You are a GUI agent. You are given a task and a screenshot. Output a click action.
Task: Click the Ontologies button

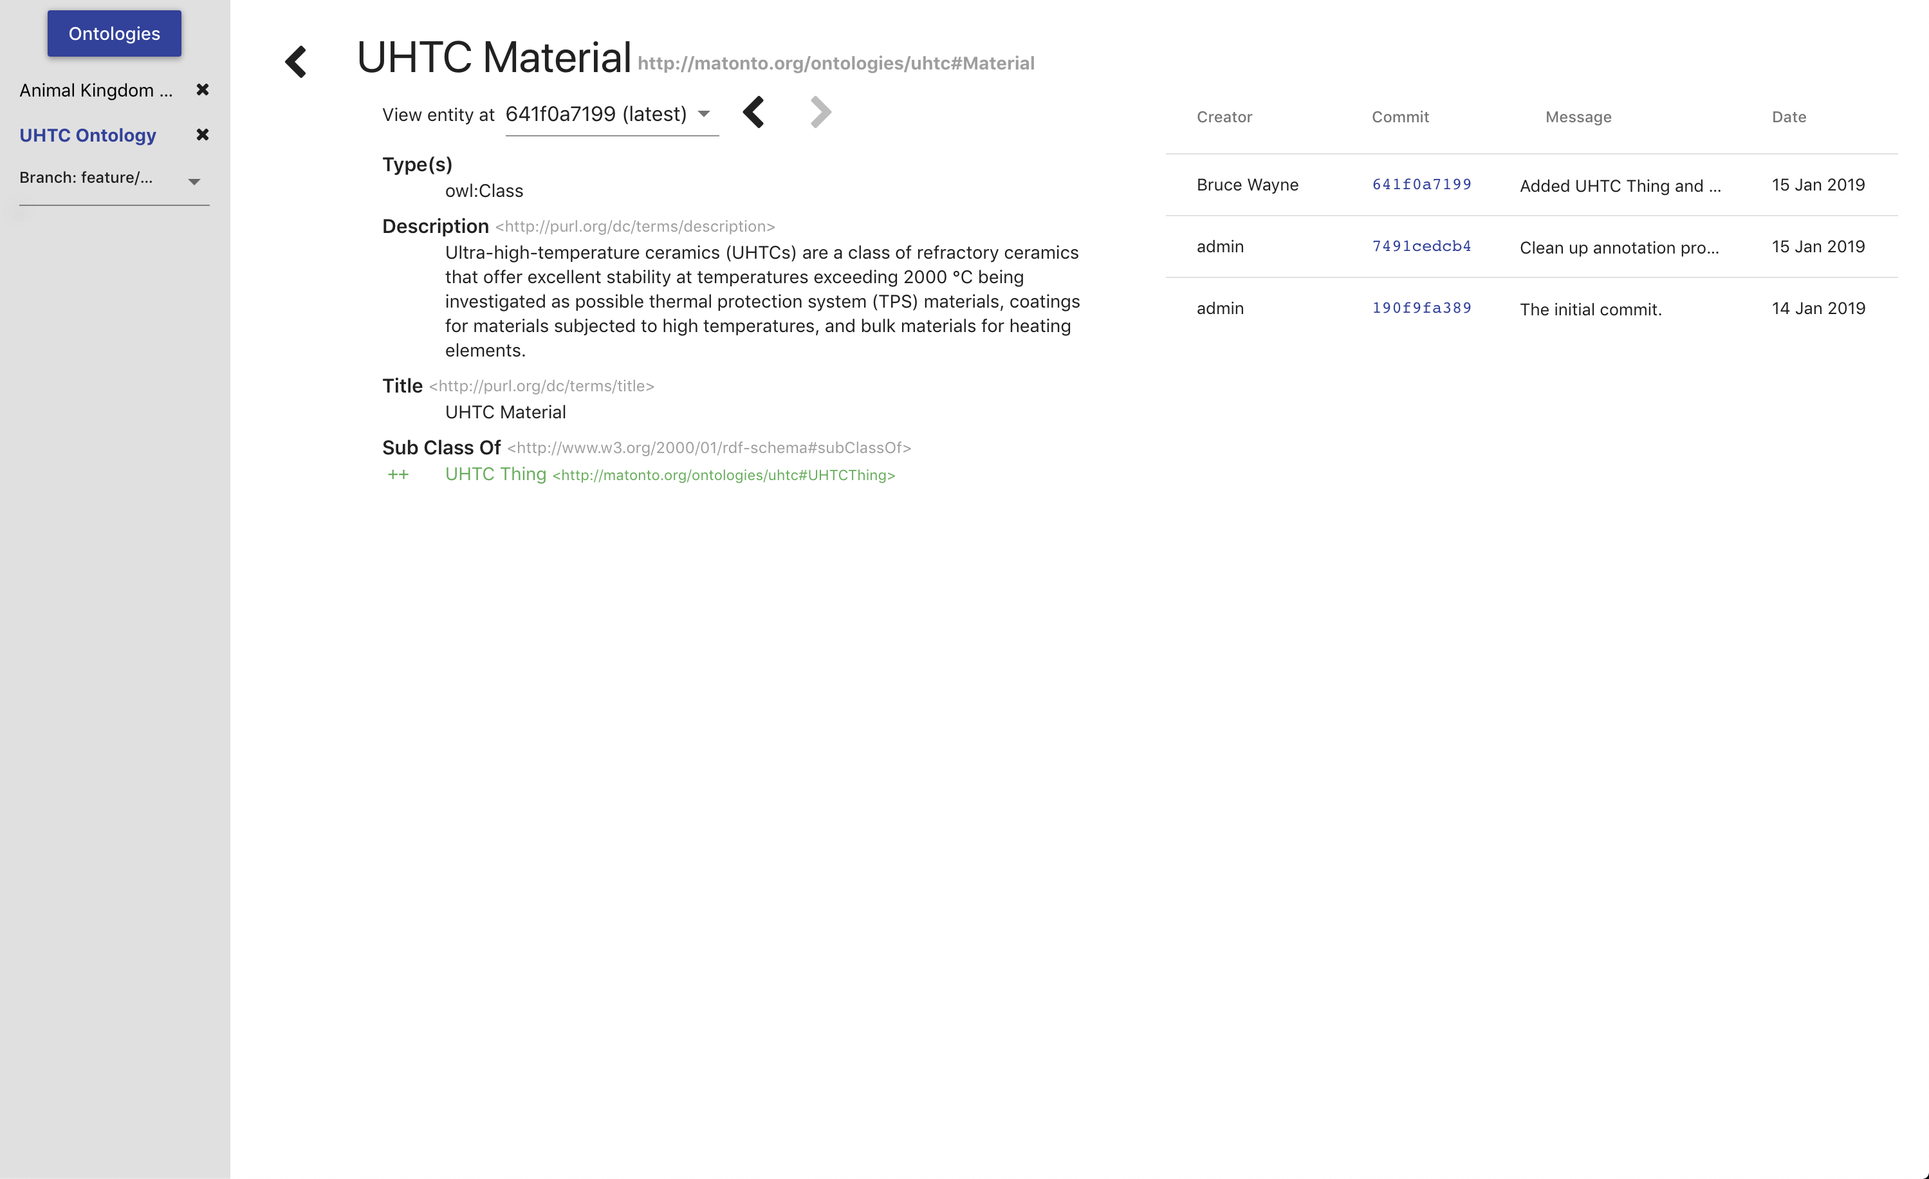pos(115,33)
